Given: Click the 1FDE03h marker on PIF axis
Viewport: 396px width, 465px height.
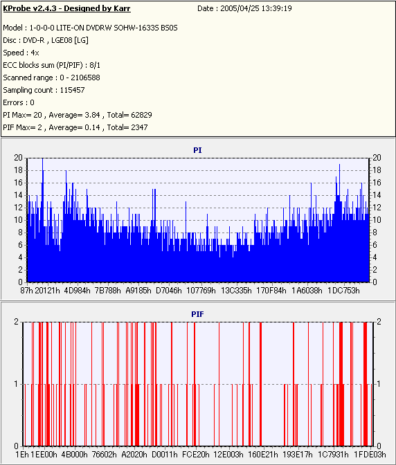Looking at the screenshot, I should [x=370, y=455].
